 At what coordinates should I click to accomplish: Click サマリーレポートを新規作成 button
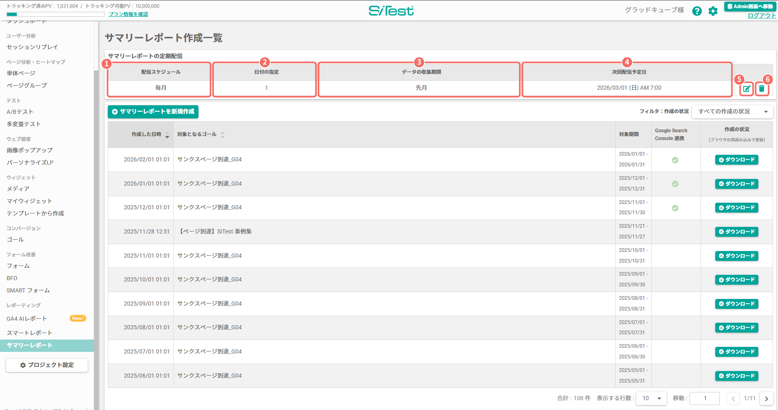153,112
